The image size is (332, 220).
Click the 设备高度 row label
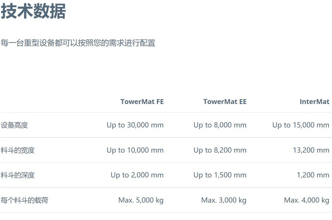point(14,125)
